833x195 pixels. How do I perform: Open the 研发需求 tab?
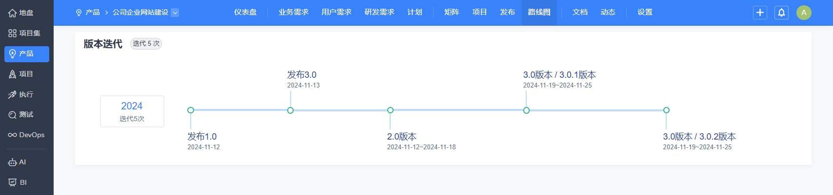(x=379, y=12)
